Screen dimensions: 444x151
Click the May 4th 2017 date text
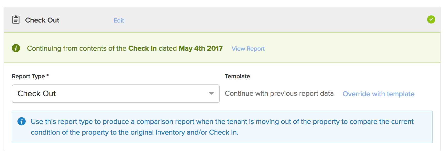click(x=201, y=48)
